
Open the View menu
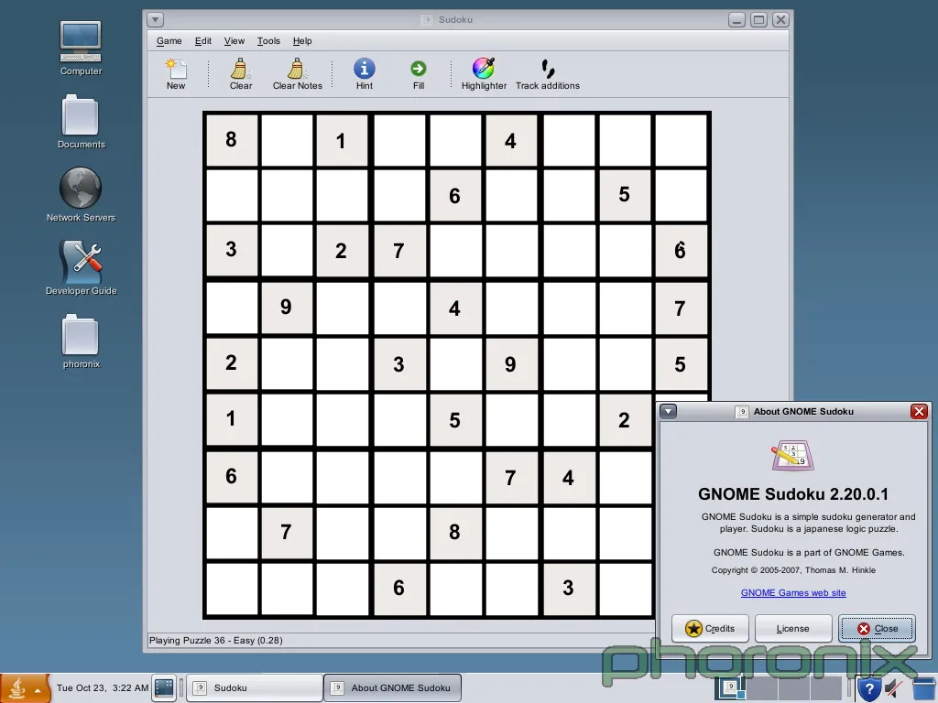(234, 40)
